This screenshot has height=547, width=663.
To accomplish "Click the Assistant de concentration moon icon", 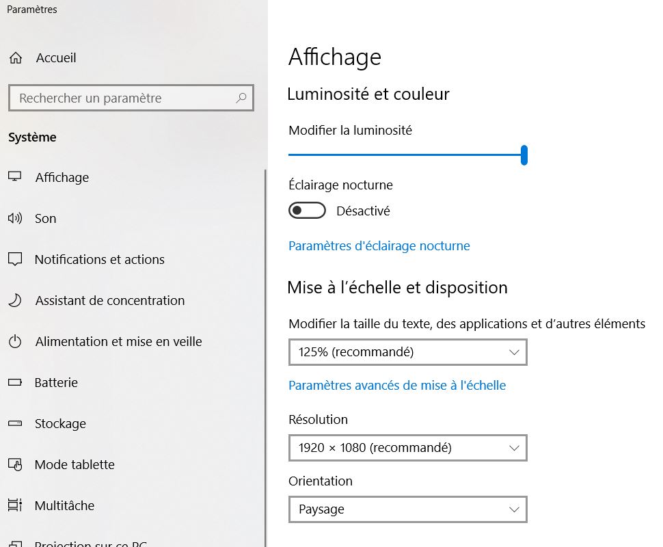I will (14, 300).
